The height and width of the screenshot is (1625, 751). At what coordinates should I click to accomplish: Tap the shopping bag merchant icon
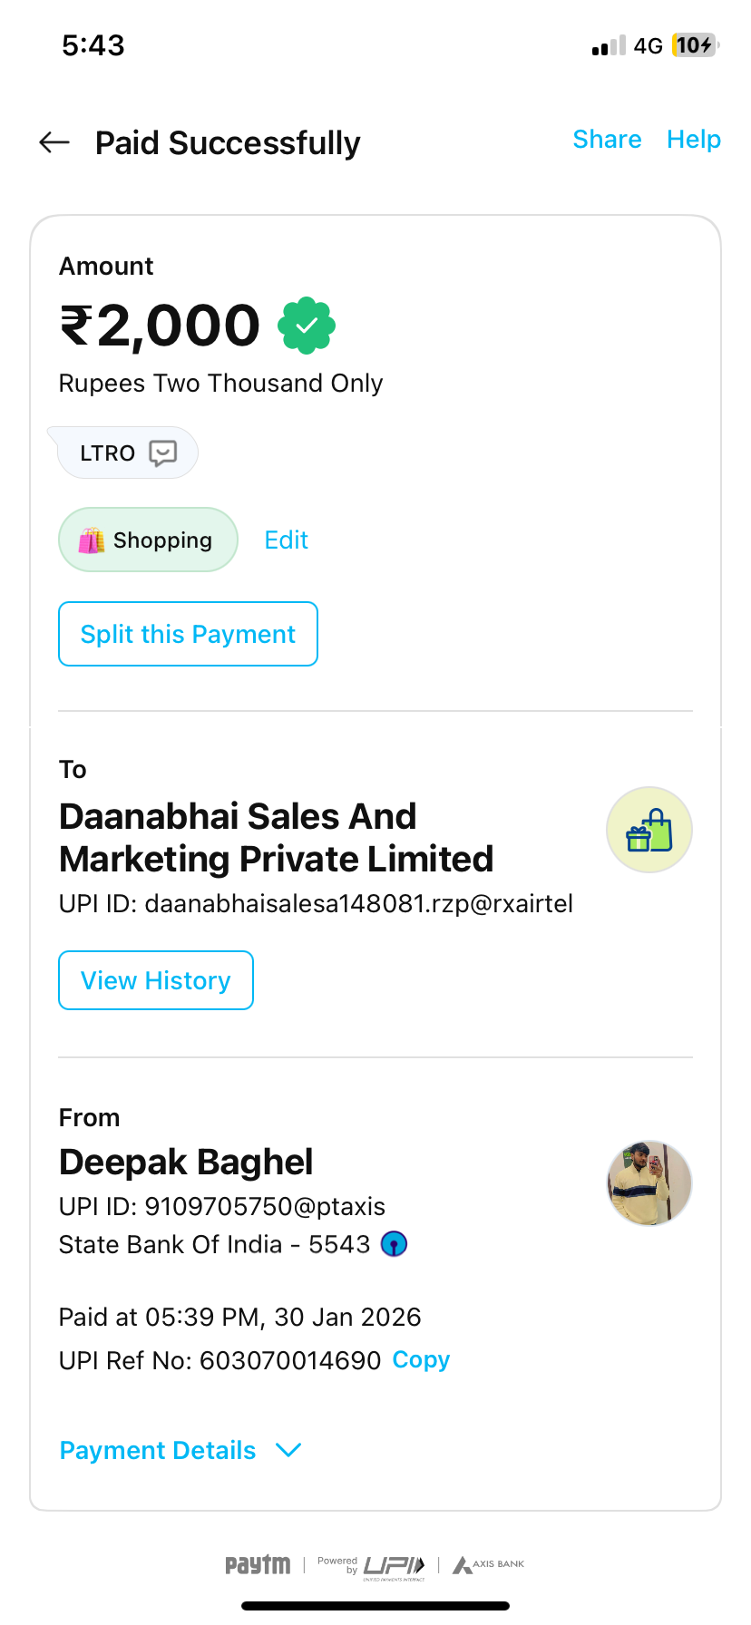pos(649,830)
